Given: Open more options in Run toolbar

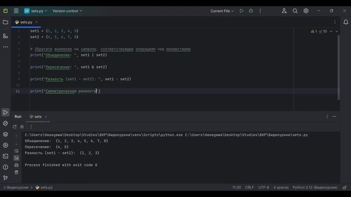Looking at the screenshot, I should [x=31, y=127].
